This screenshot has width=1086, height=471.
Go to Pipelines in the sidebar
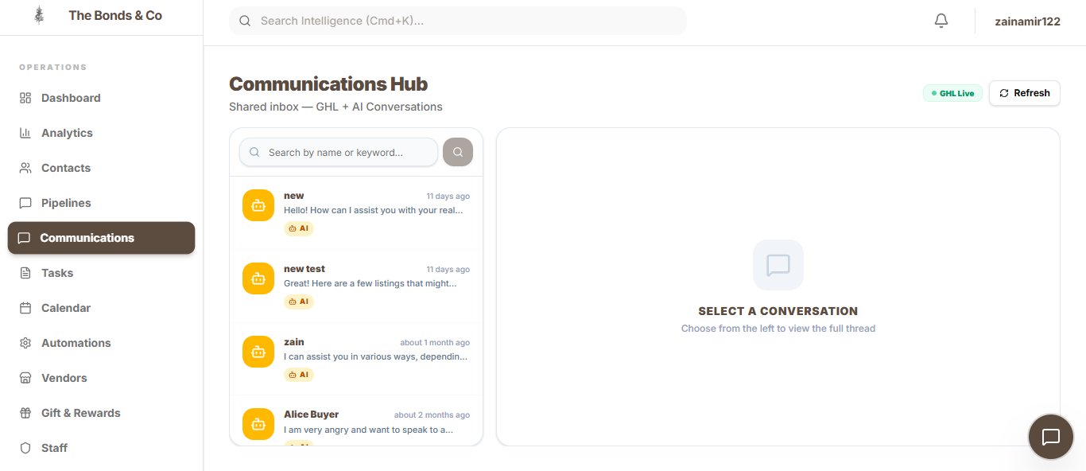(66, 203)
